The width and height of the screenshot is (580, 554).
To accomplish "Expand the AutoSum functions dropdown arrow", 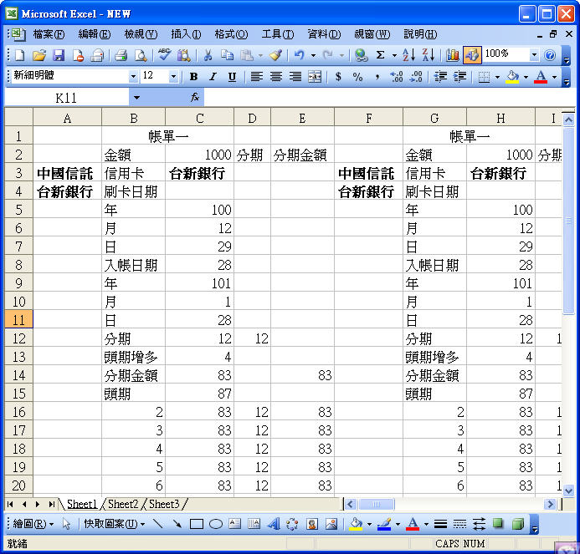I will [x=394, y=56].
